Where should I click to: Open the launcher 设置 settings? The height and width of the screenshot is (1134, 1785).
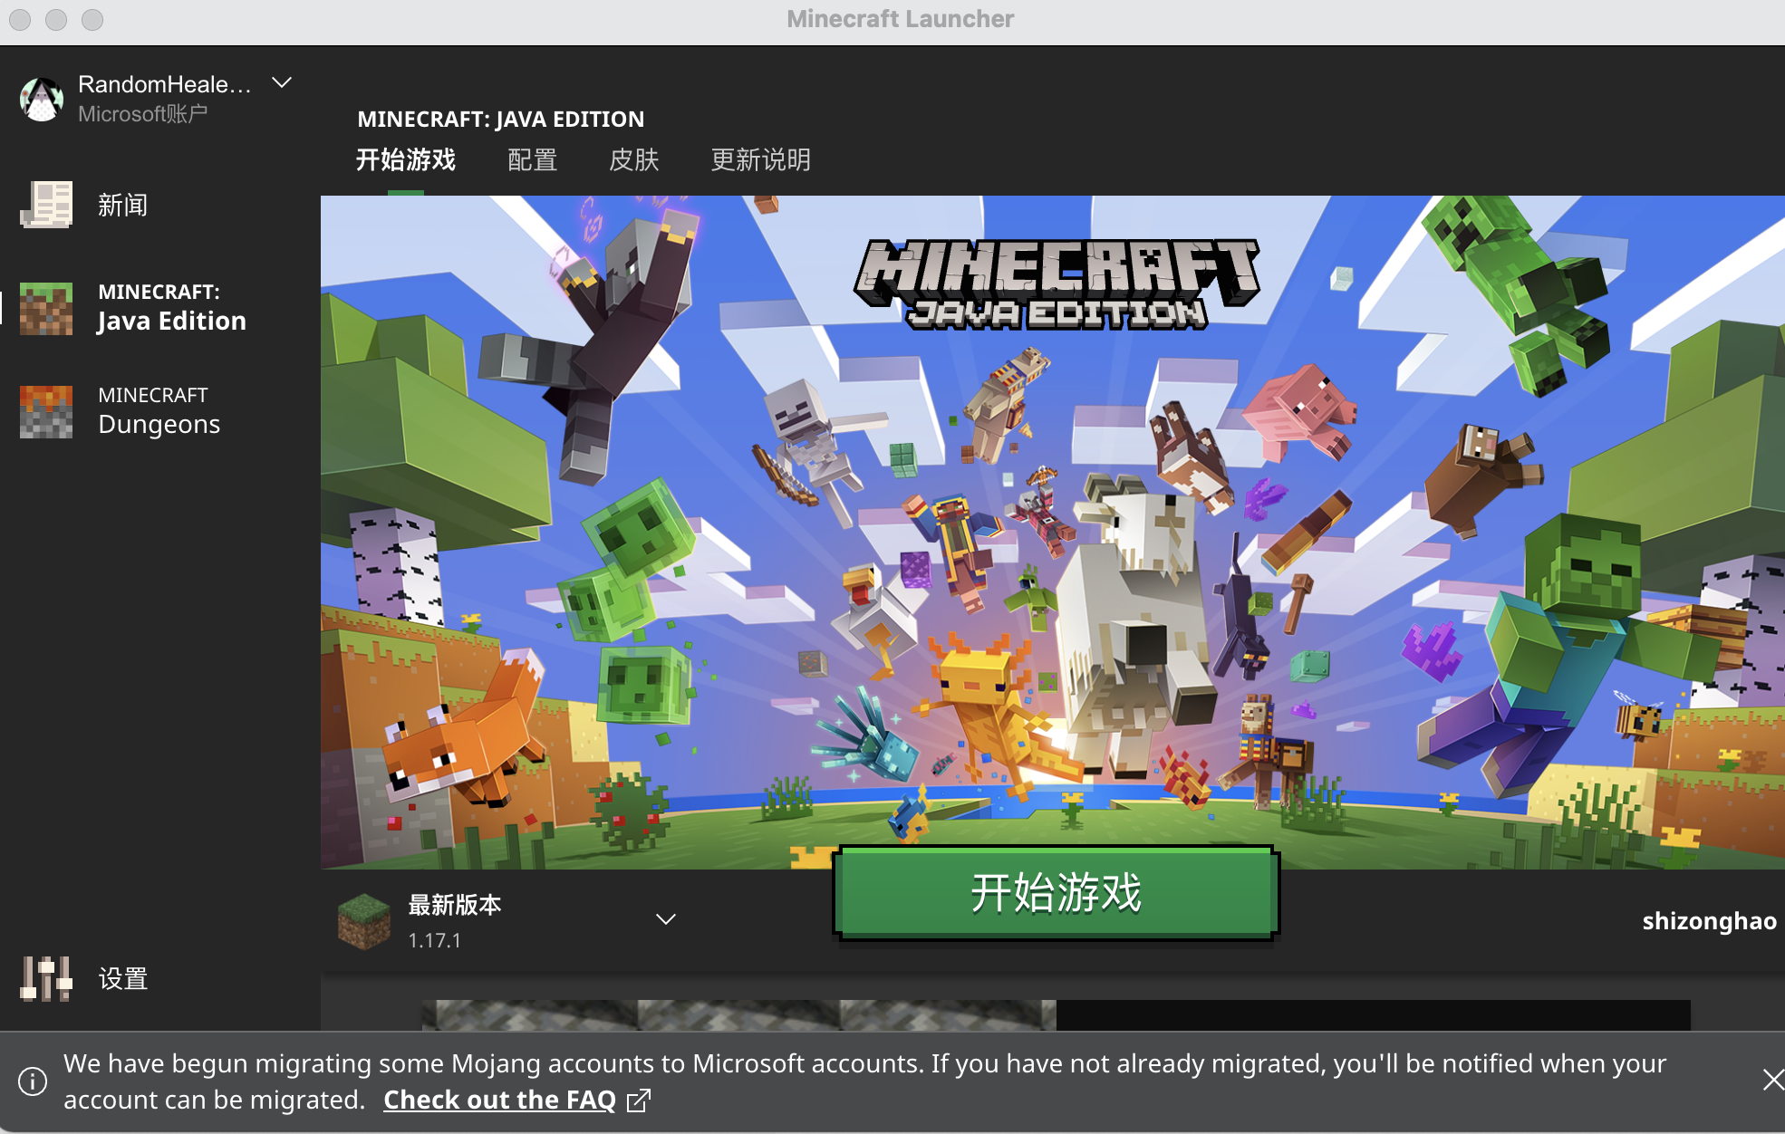tap(122, 978)
